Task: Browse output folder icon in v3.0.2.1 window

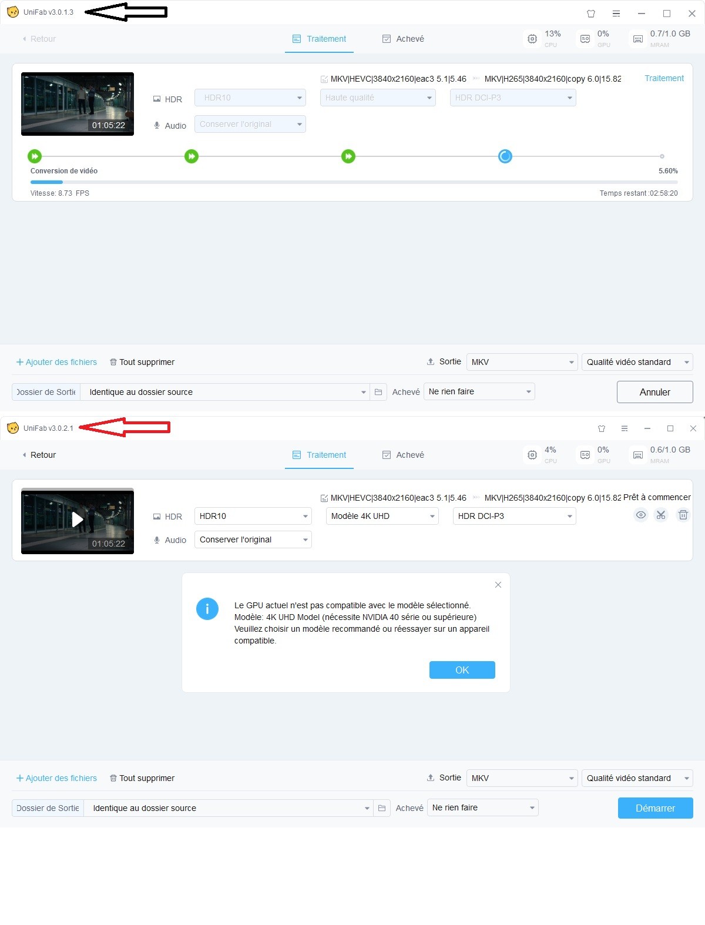Action: click(382, 808)
